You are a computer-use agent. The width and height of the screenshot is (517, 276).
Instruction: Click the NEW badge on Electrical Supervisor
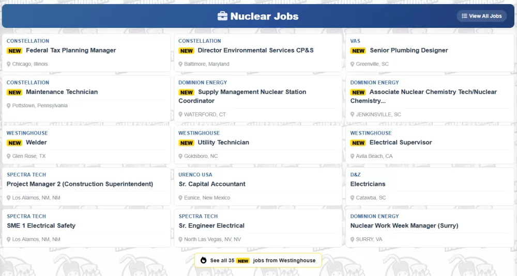point(358,143)
